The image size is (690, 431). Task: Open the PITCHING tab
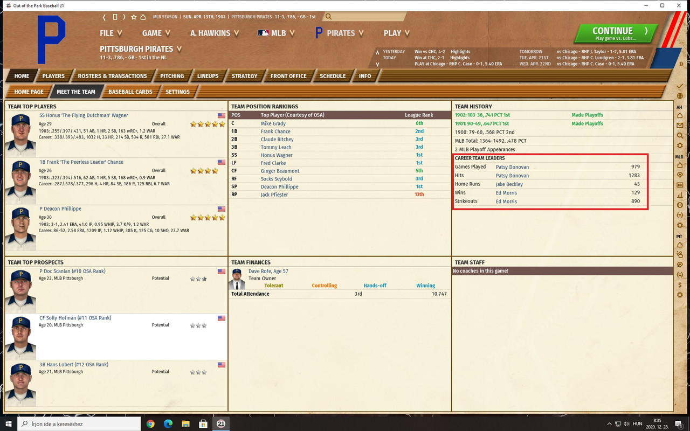click(x=172, y=76)
